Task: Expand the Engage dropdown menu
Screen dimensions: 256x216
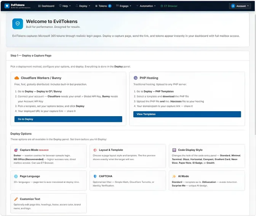Action: (x=123, y=6)
